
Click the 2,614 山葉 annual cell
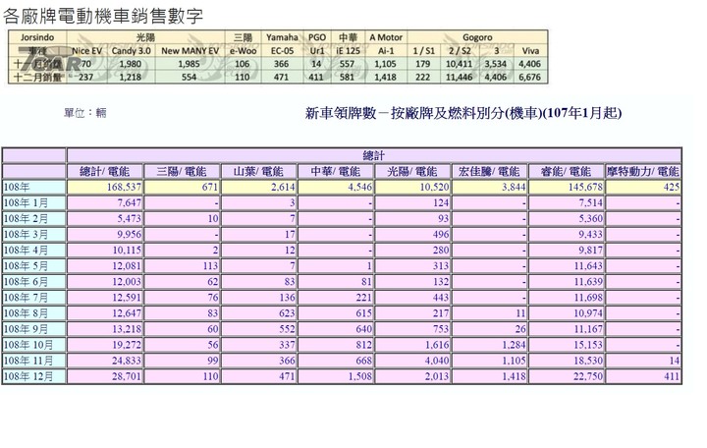click(259, 187)
